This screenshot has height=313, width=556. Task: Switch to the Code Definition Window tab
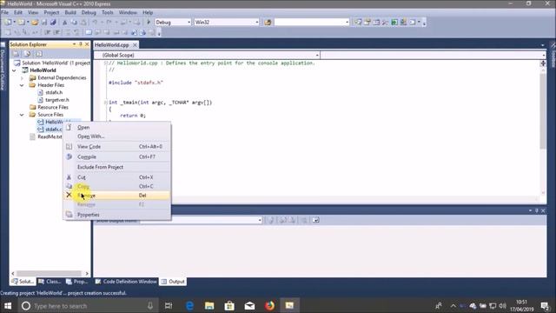pyautogui.click(x=126, y=282)
